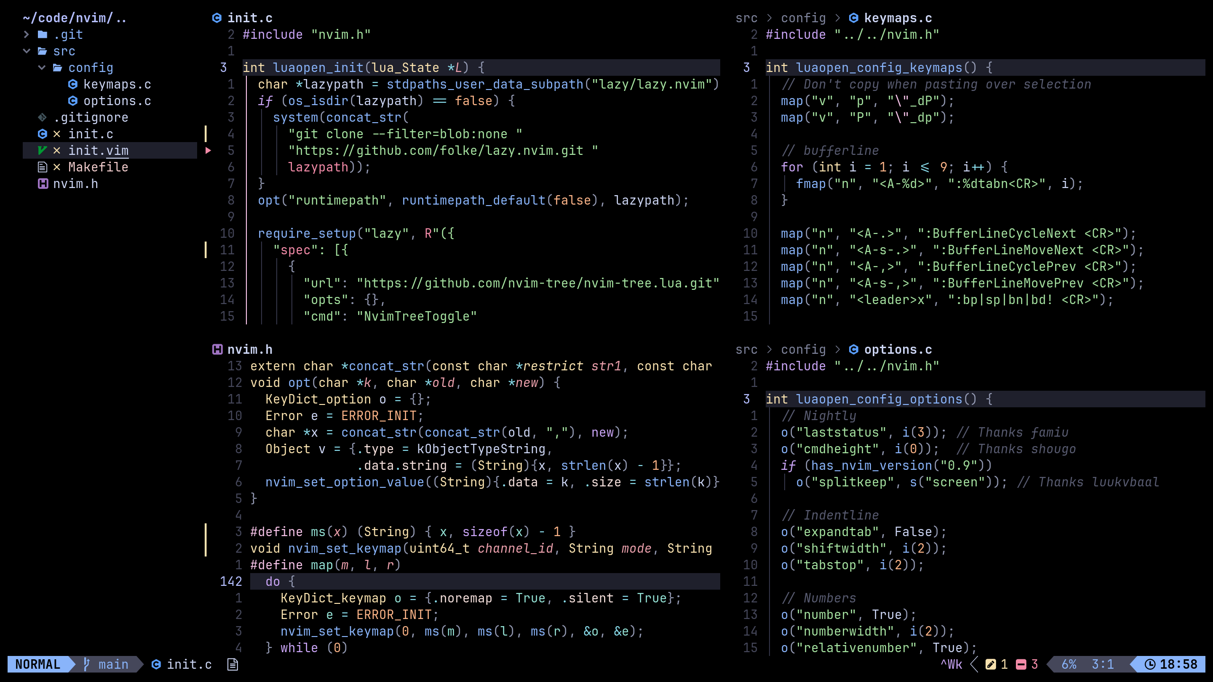The height and width of the screenshot is (682, 1213).
Task: Collapse the config folder
Action: tap(42, 68)
